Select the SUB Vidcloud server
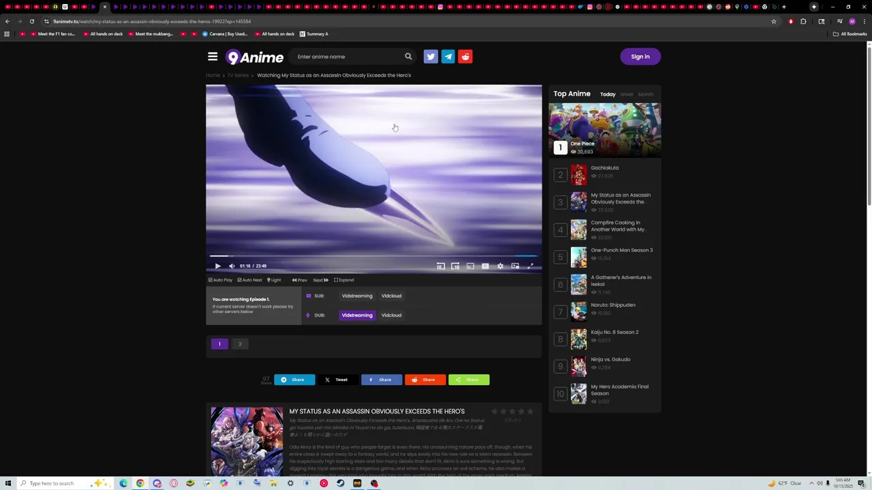Screen dimensions: 872x490 coord(391,296)
